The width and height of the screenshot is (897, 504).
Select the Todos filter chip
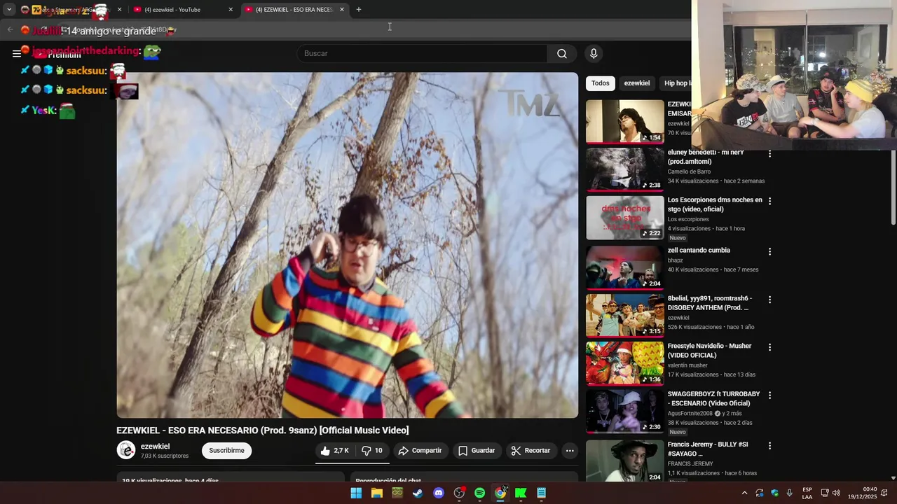click(601, 83)
